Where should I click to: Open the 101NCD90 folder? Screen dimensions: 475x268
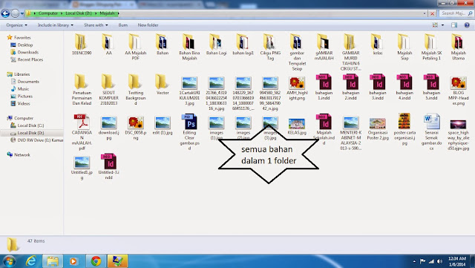coord(82,44)
